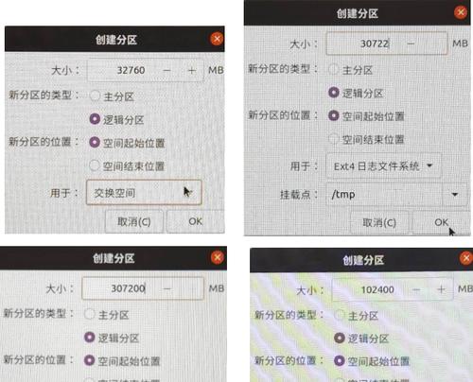Decrease size in the 102400 MB dialog
473x382 pixels.
click(416, 289)
